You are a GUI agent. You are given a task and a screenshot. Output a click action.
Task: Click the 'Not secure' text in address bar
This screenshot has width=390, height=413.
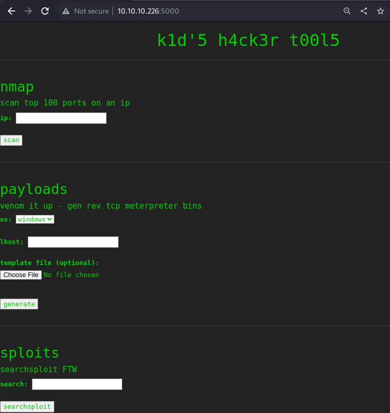[91, 11]
